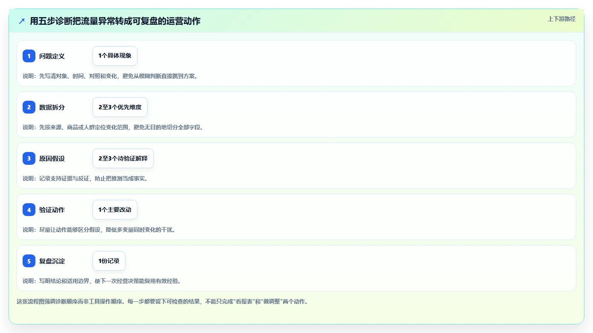
Task: Select the 复盘沉淀 step title
Action: tap(52, 261)
